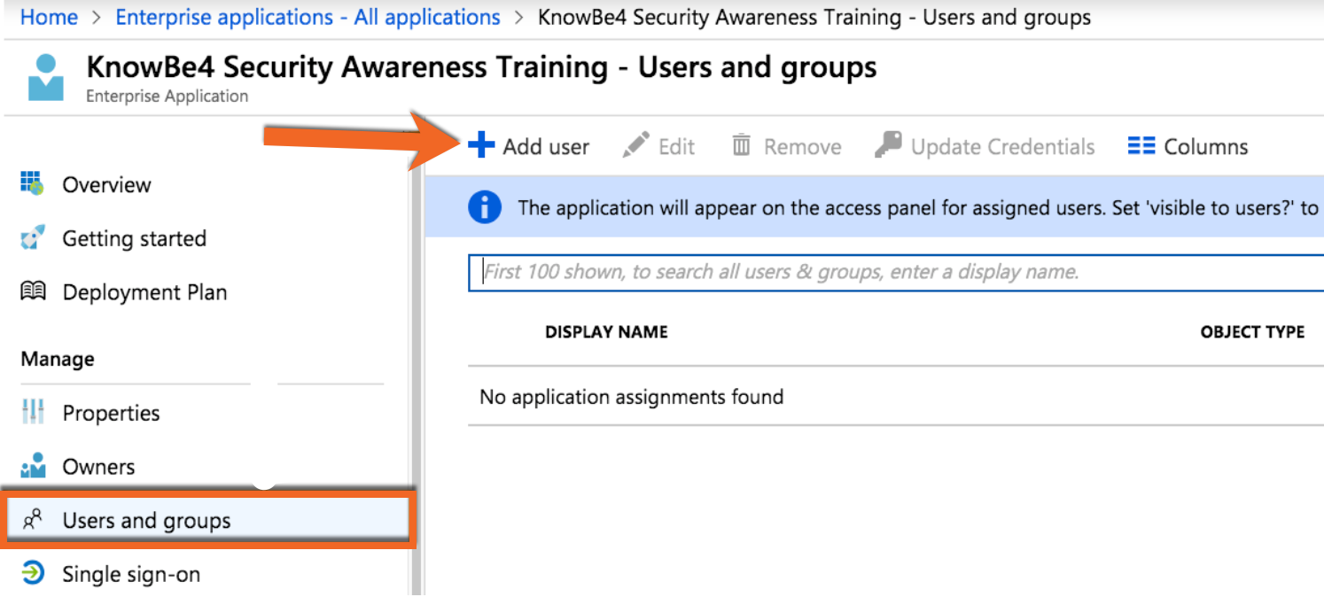This screenshot has width=1324, height=597.
Task: Select the Add user toolbar button
Action: (529, 145)
